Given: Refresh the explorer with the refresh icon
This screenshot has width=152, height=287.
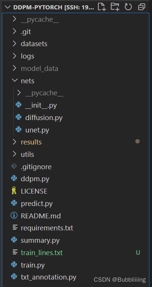Looking at the screenshot, I should tap(128, 7).
